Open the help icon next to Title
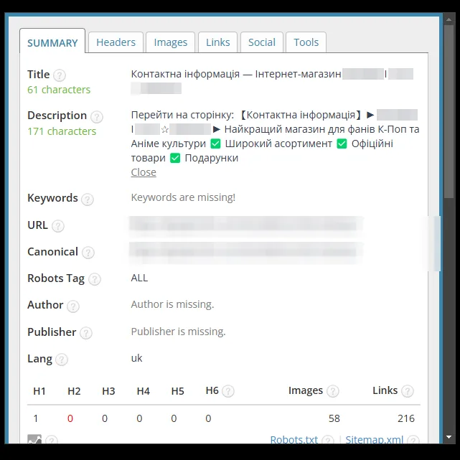Screen dimensions: 460x460 pyautogui.click(x=60, y=75)
